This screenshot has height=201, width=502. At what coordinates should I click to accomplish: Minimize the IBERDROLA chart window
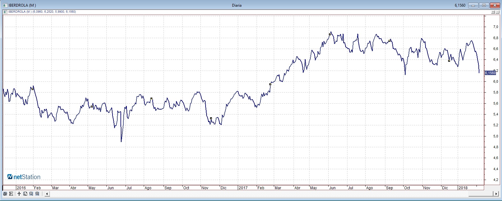(x=474, y=5)
